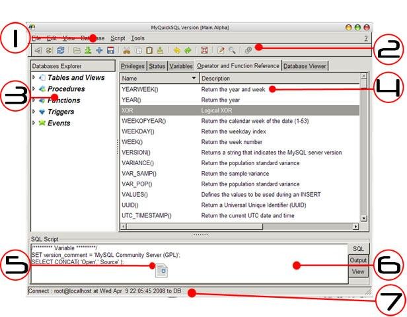Click the vertical scrollbar up arrow
407x317 pixels.
click(364, 76)
